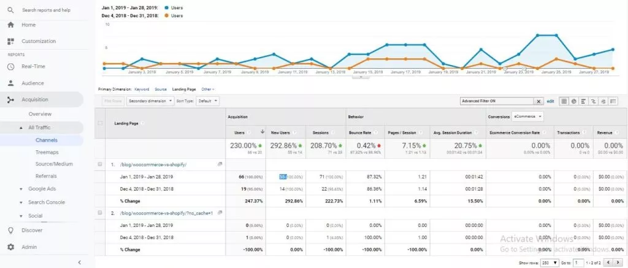The image size is (628, 268).
Task: Open Admin gear icon in sidebar
Action: 11,247
